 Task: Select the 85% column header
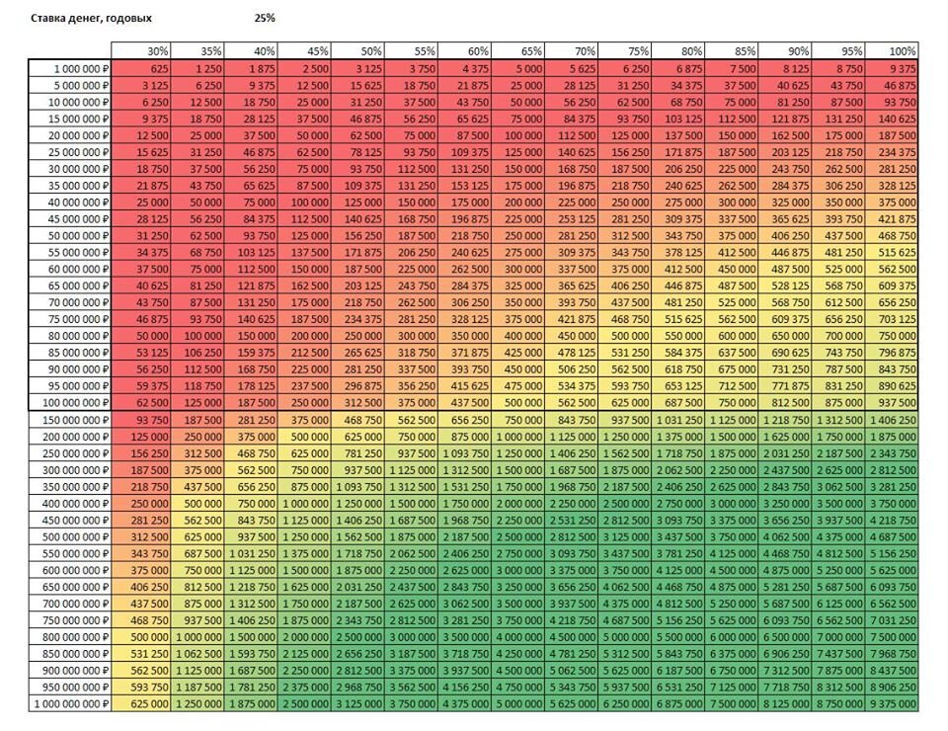click(732, 50)
